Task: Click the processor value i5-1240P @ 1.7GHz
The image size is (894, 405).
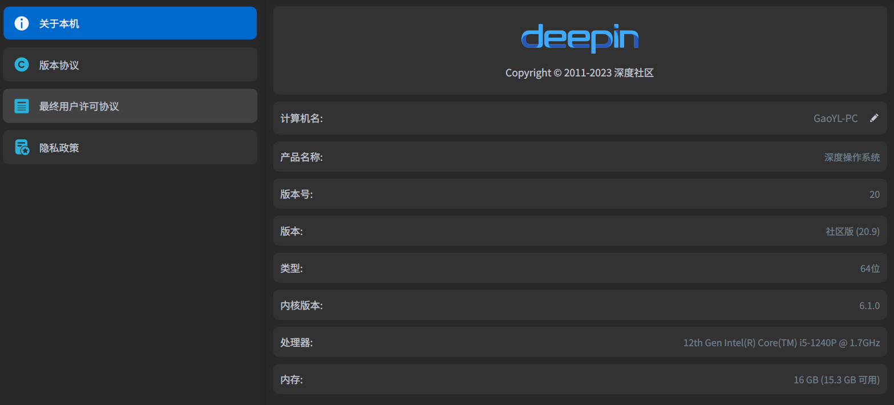Action: coord(782,343)
